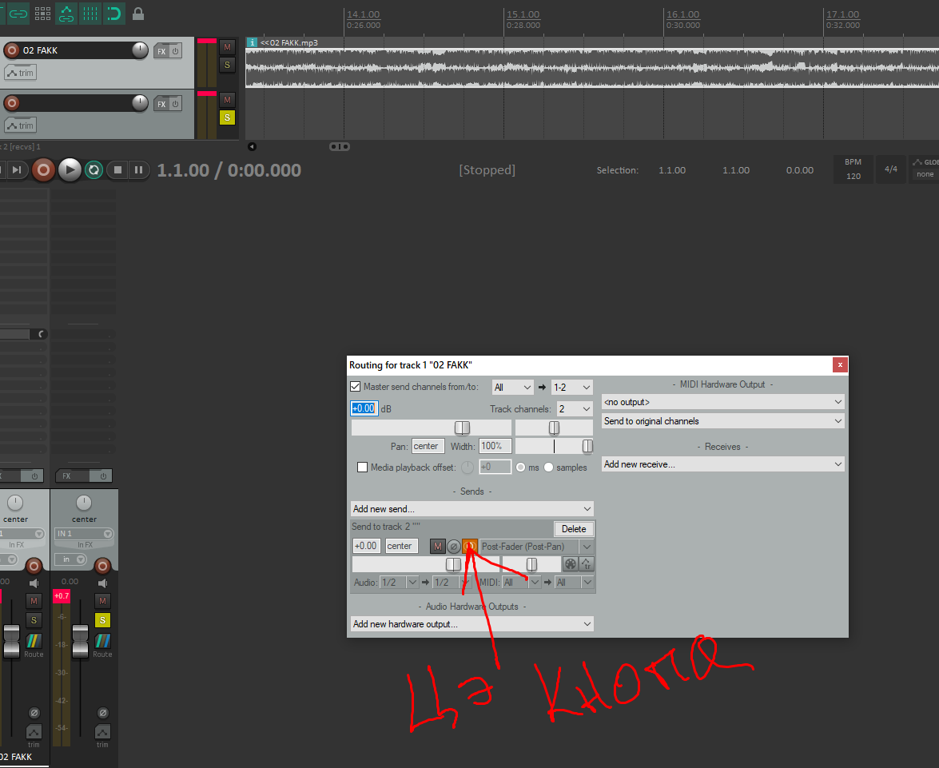Screen dimensions: 939x768
Task: Click the 02 FAKK.mp3 item info icon
Action: (252, 42)
